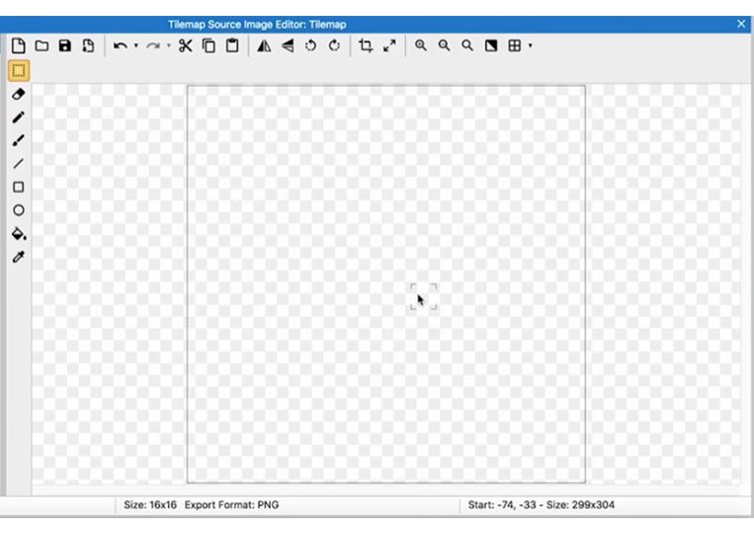
Task: Paste from clipboard icon
Action: (232, 45)
